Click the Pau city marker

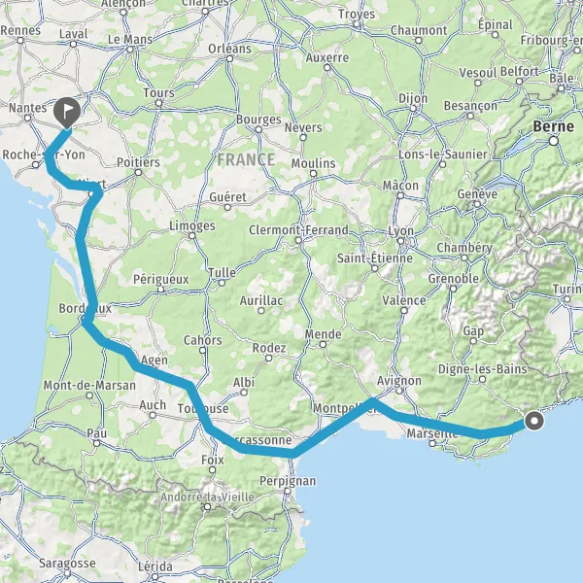coord(96,443)
